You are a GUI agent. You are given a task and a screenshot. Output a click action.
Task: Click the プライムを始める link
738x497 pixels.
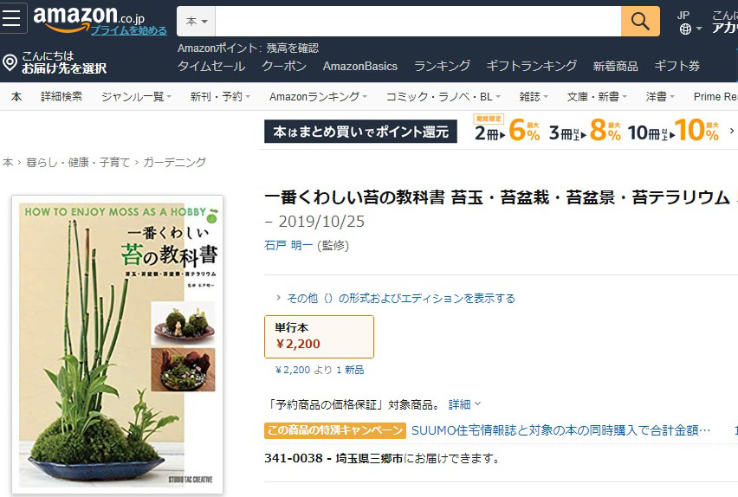(128, 30)
